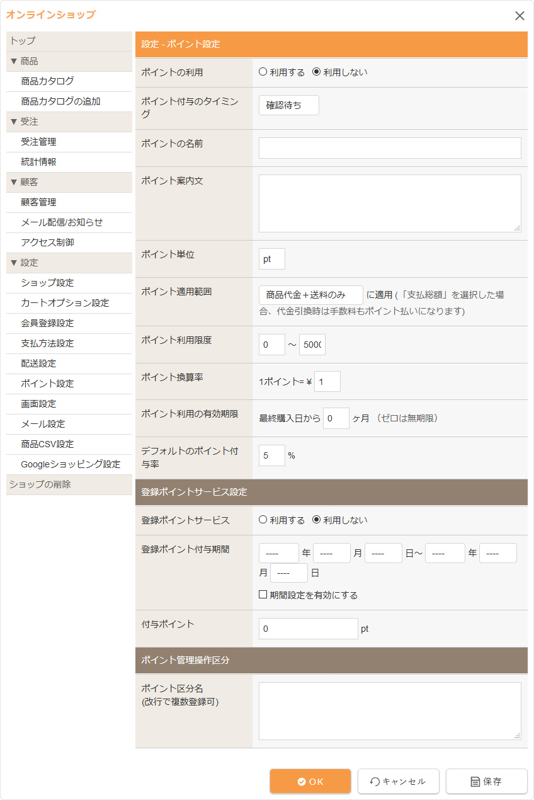The image size is (534, 800).
Task: Click the ポイント案内文 text area
Action: [390, 203]
